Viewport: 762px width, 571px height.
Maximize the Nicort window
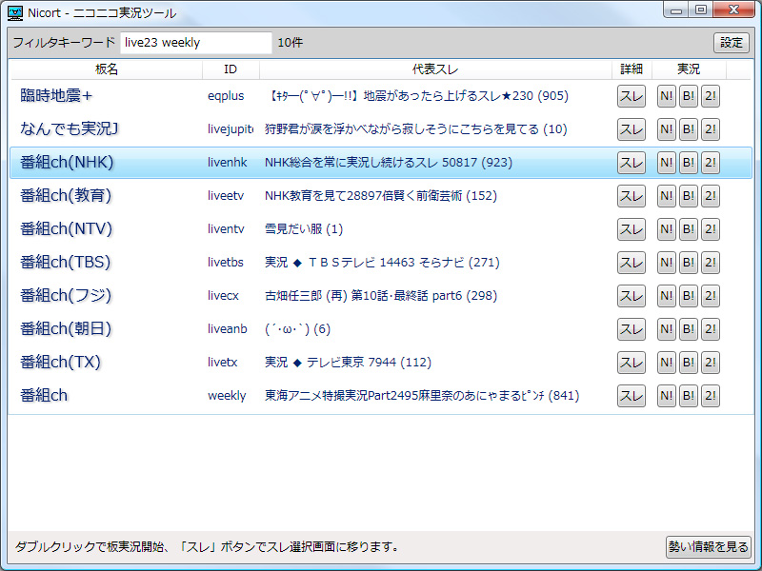(x=701, y=10)
